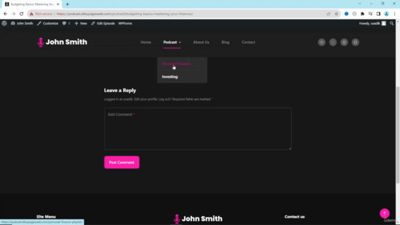Click the Leave a Reply heading
400x225 pixels.
point(120,90)
